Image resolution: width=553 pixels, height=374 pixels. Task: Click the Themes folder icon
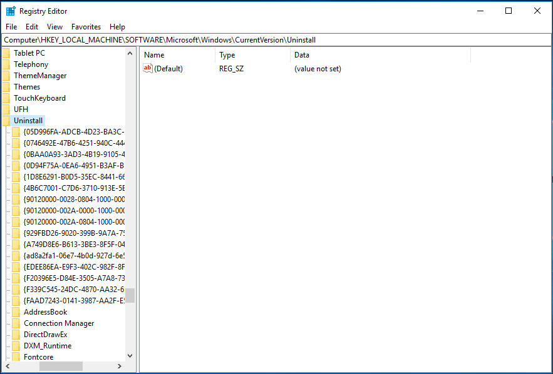(6, 87)
